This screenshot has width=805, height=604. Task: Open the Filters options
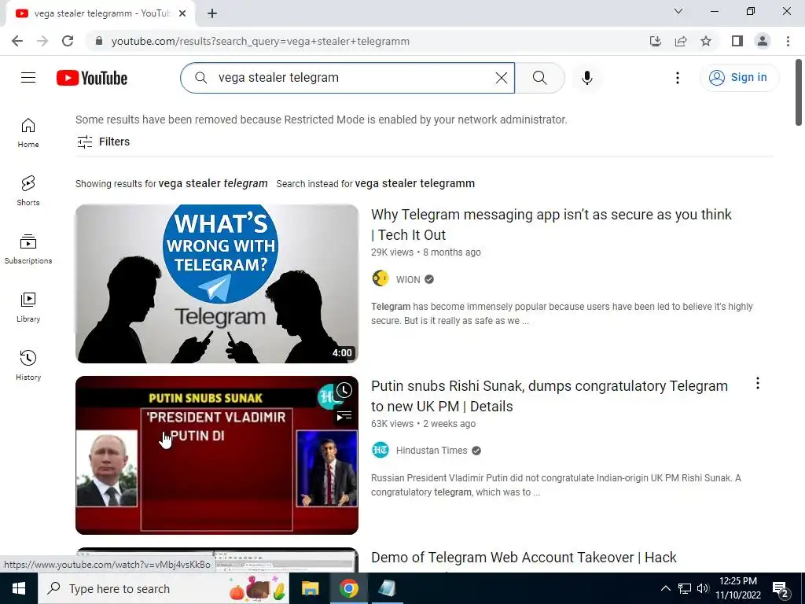[103, 142]
